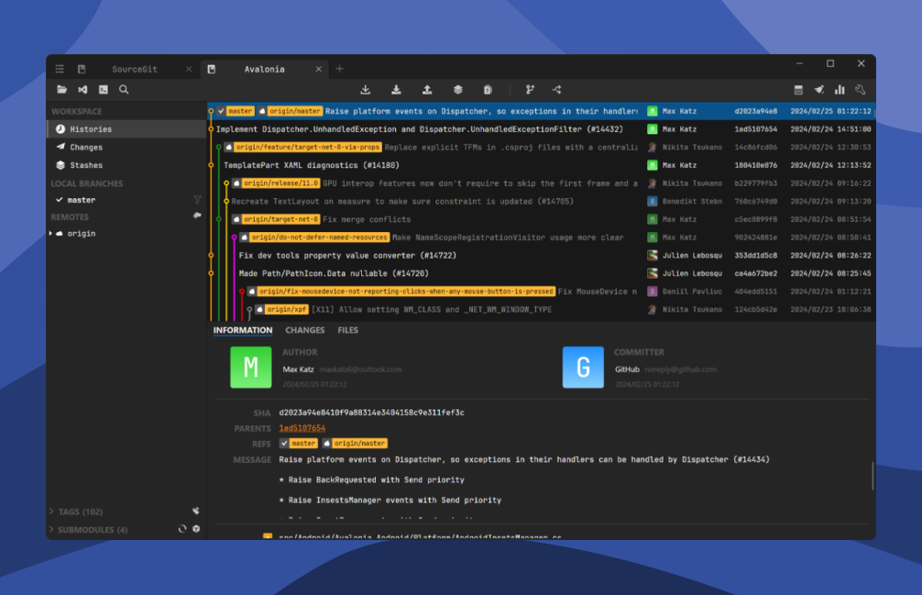The height and width of the screenshot is (595, 922).
Task: Expand the SUBMODULES (4) section
Action: pyautogui.click(x=51, y=530)
